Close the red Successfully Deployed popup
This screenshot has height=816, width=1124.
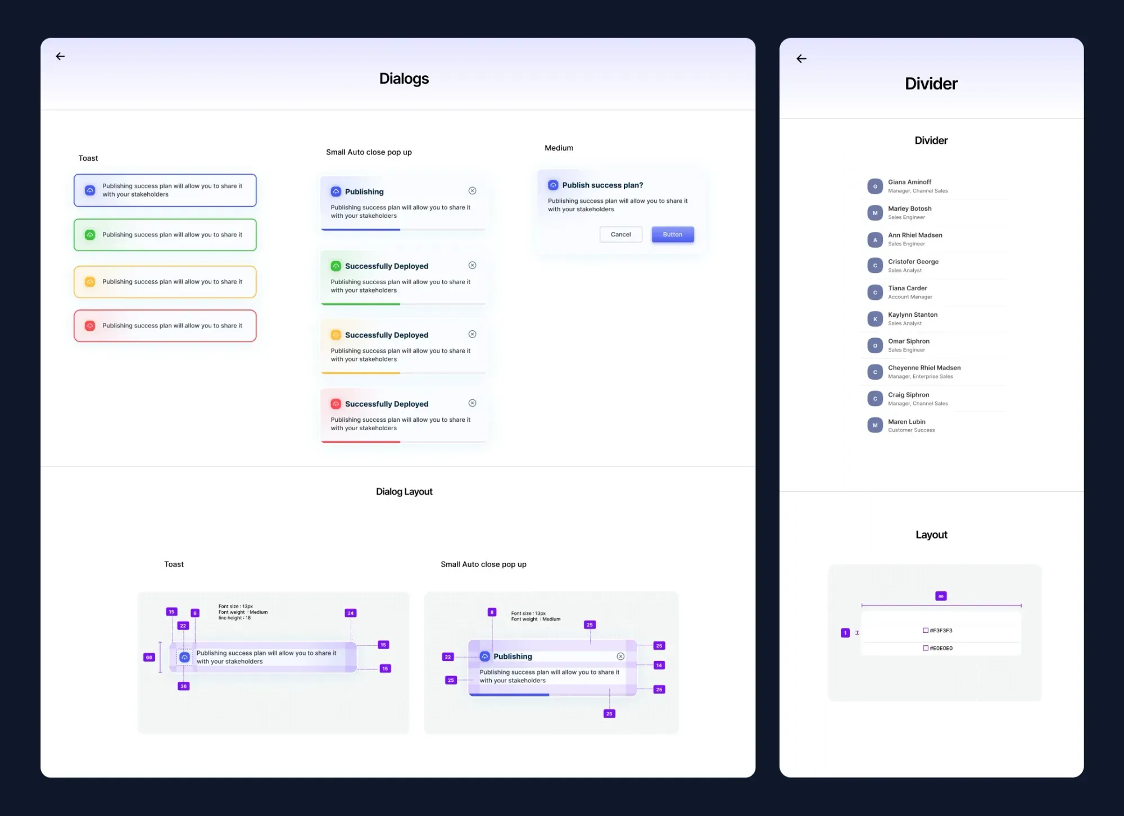[472, 403]
